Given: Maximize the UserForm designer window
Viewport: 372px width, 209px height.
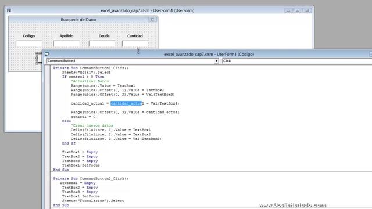Looking at the screenshot, I should tap(298, 10).
